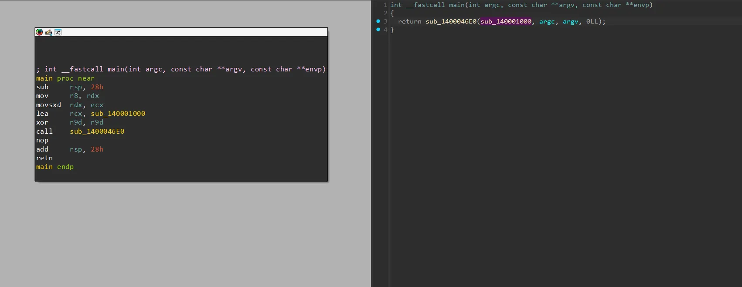This screenshot has width=742, height=287.
Task: Click the edit node pencil icon
Action: pos(48,32)
